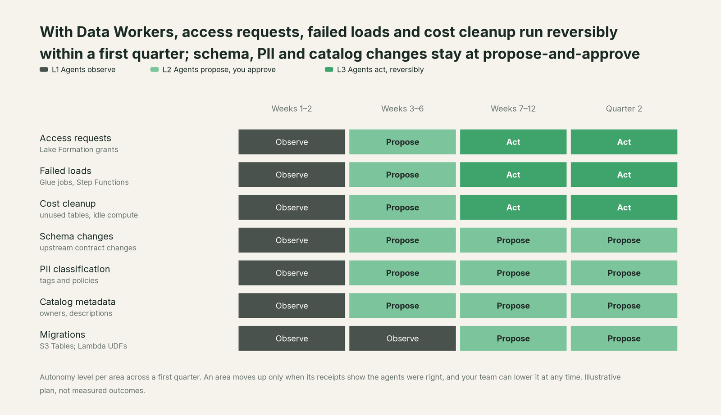Click the 'L1 Agents observe' legend label
721x415 pixels.
click(x=84, y=69)
